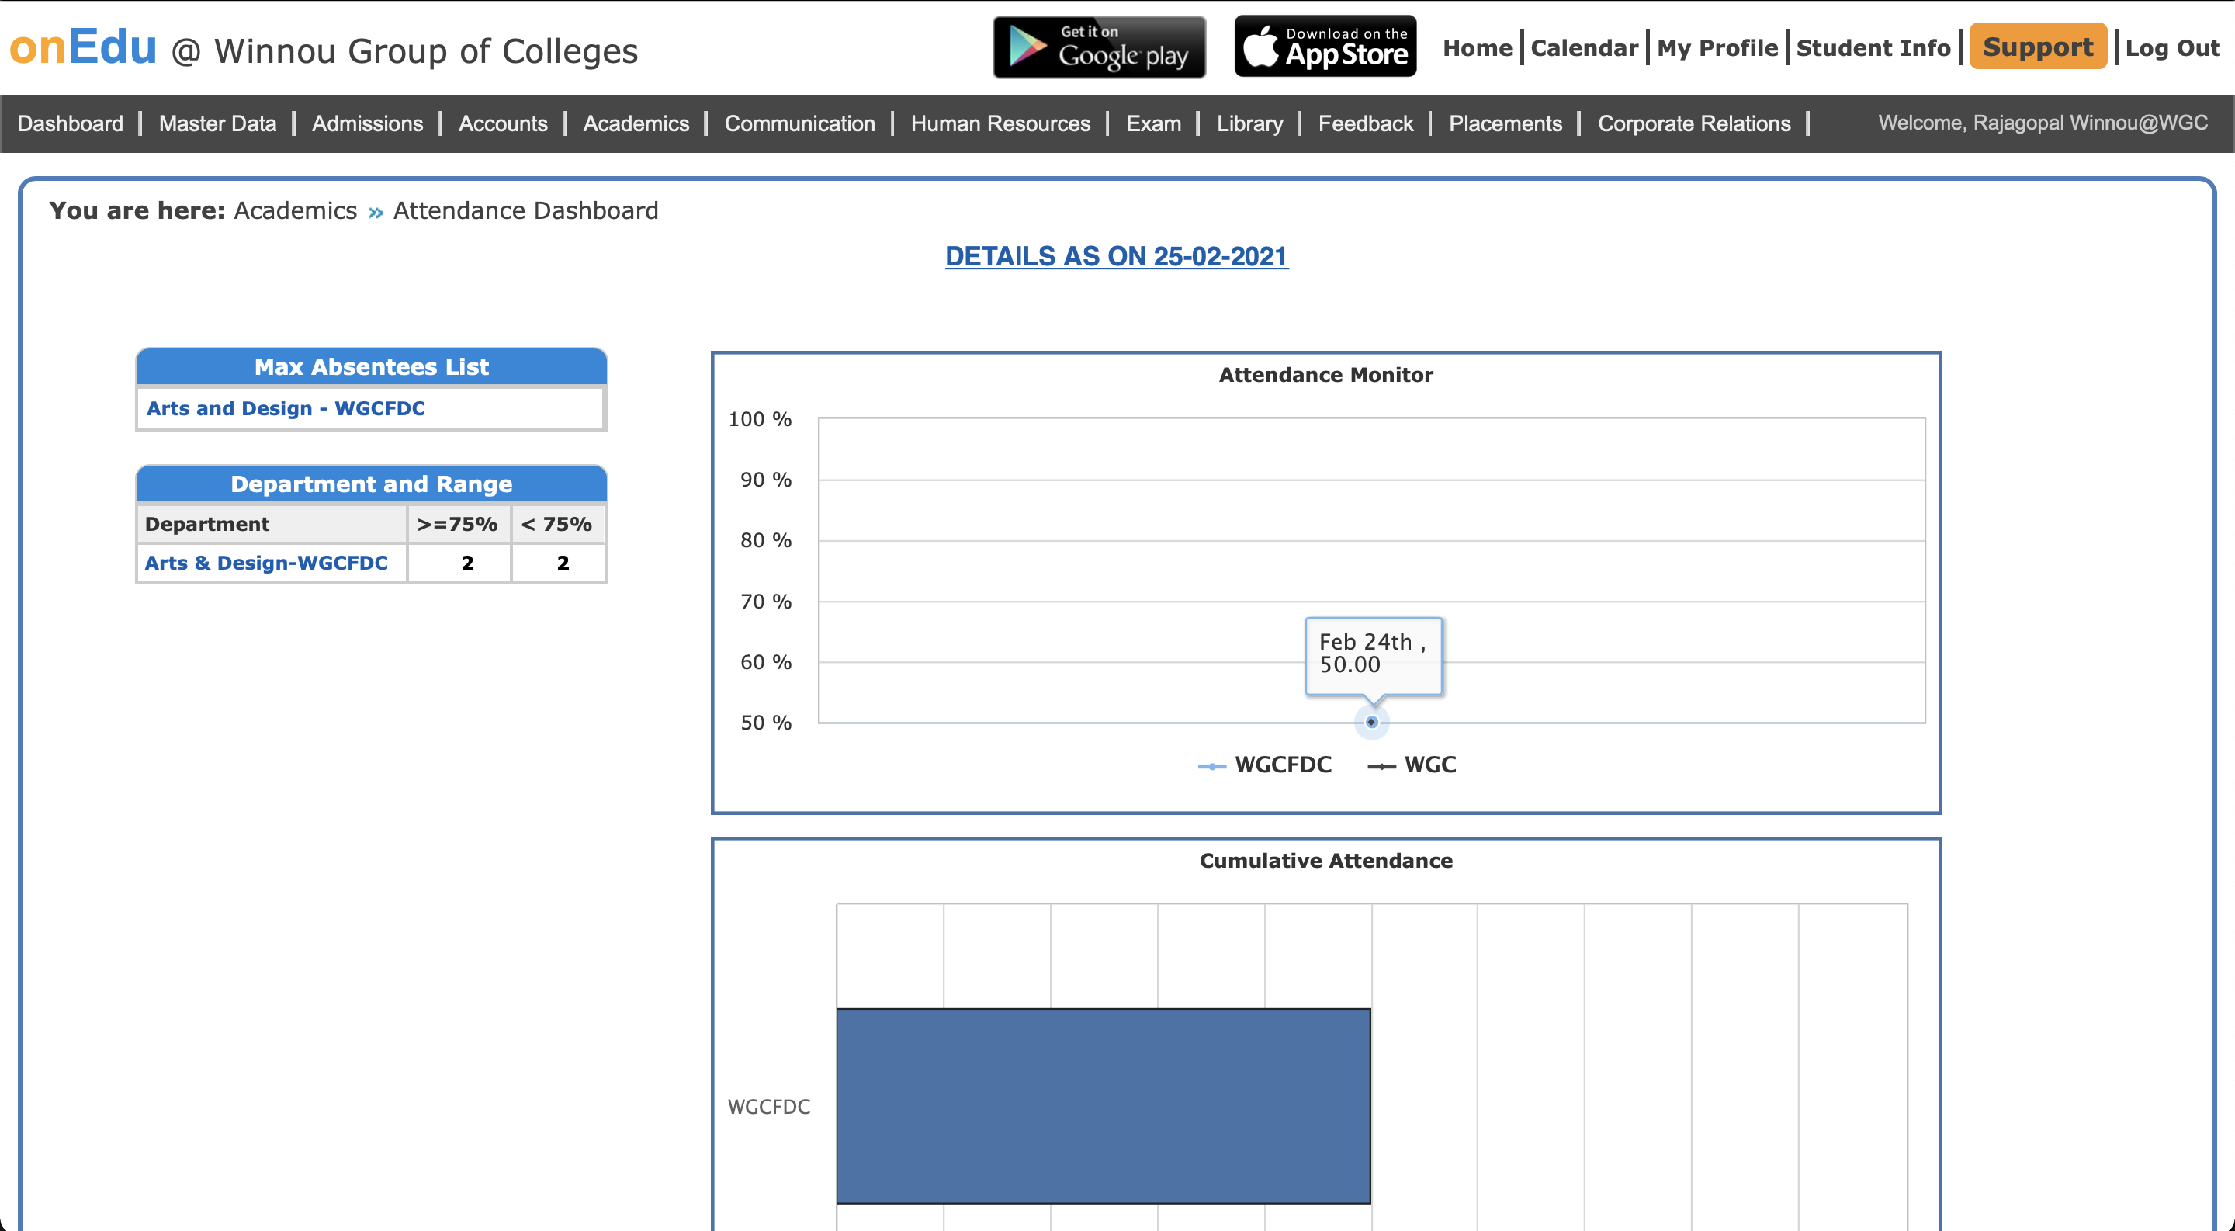
Task: Open the Academics menu
Action: (635, 123)
